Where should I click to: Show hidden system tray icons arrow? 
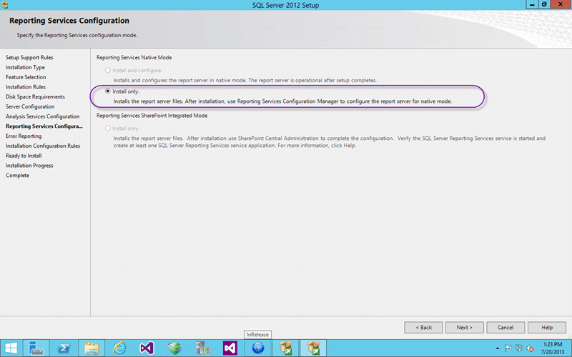497,348
